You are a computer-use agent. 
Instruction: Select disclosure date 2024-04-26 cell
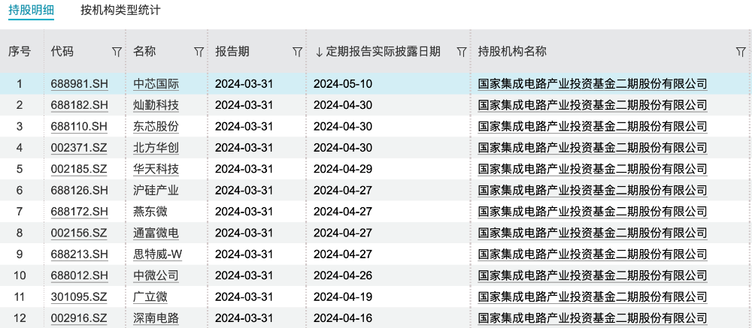pyautogui.click(x=343, y=275)
